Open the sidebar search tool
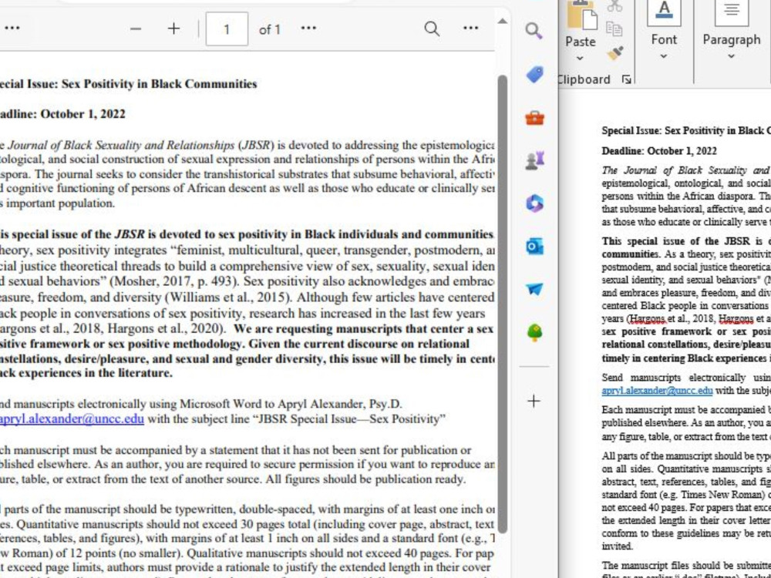This screenshot has width=771, height=578. pyautogui.click(x=533, y=32)
